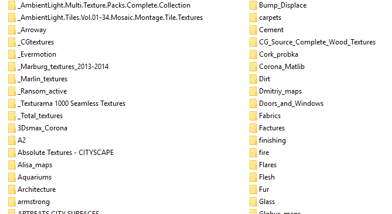Click folder icon for _AmbientLight.Multi.Texture.Packs.Complete.Collection
Image resolution: width=392 pixels, height=214 pixels.
12,5
